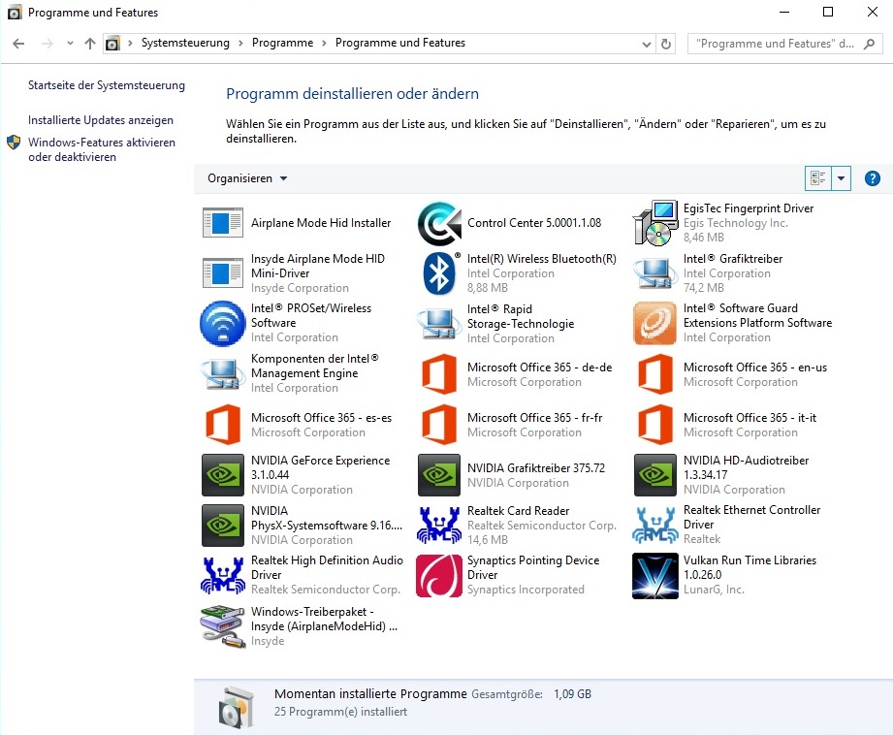Select the Control Center 5.0001.1.08 name
893x735 pixels.
pyautogui.click(x=534, y=223)
